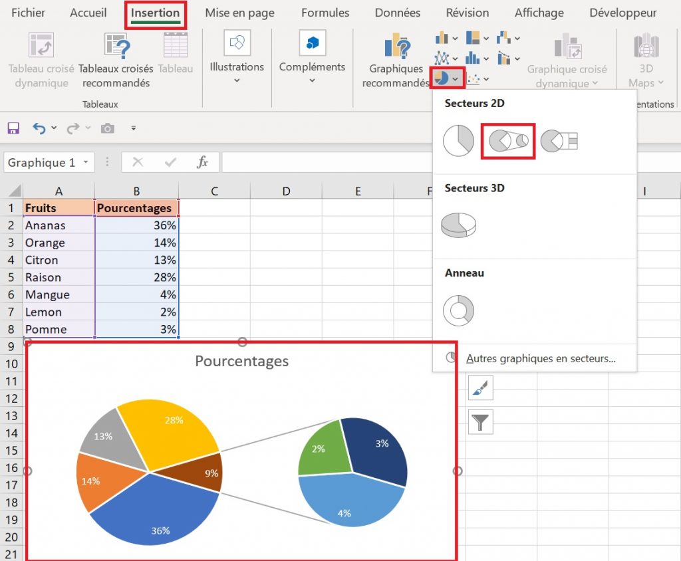Image resolution: width=681 pixels, height=561 pixels.
Task: Open Chart Filters funnel next to the chart
Action: 480,422
